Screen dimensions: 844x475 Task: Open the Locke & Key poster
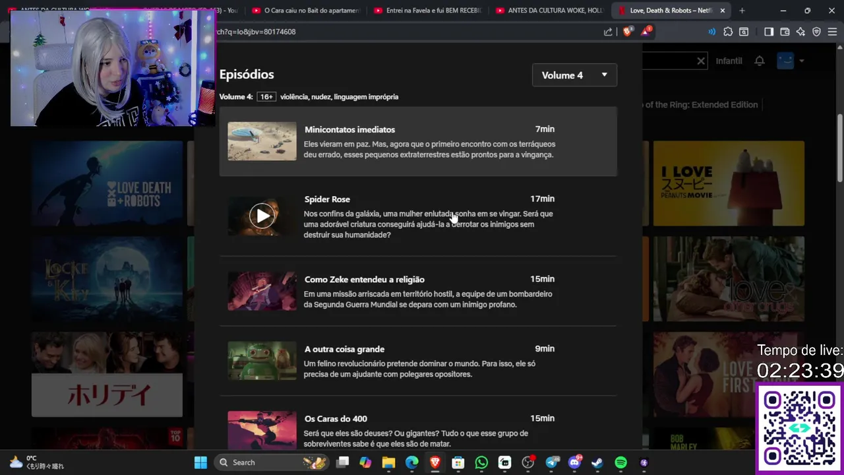(x=107, y=279)
